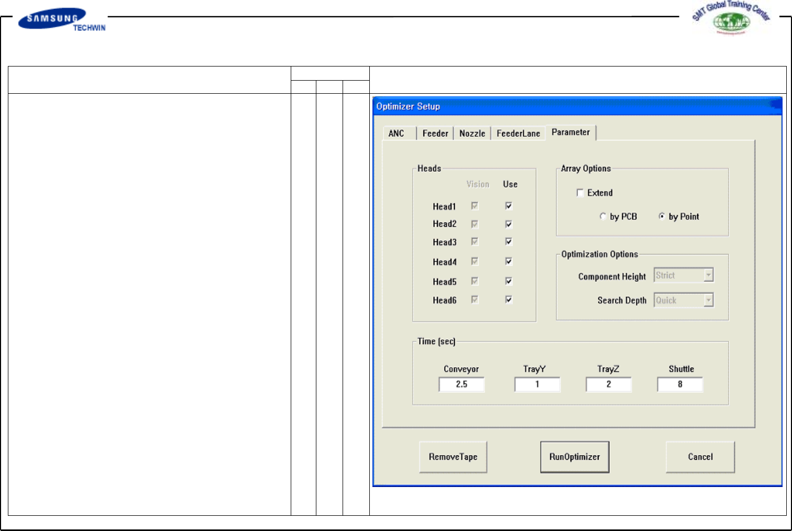Choose the by Point radio option

point(662,216)
